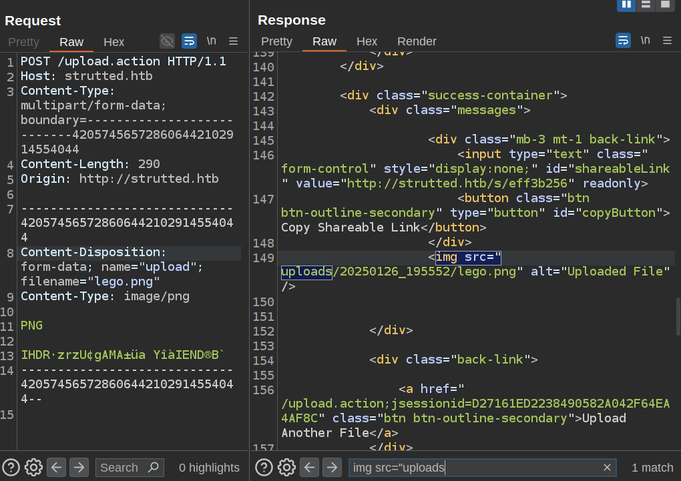Click the Request search input field
The width and height of the screenshot is (681, 481).
pyautogui.click(x=122, y=468)
